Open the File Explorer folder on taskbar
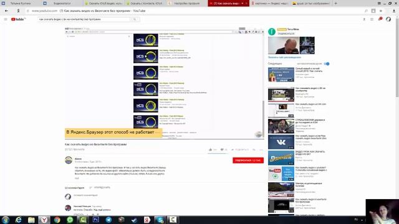This screenshot has width=399, height=224. (x=31, y=220)
